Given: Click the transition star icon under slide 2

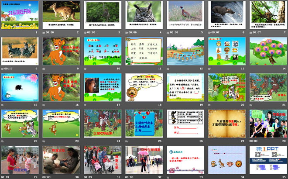Looking at the screenshot, I should [44, 32].
